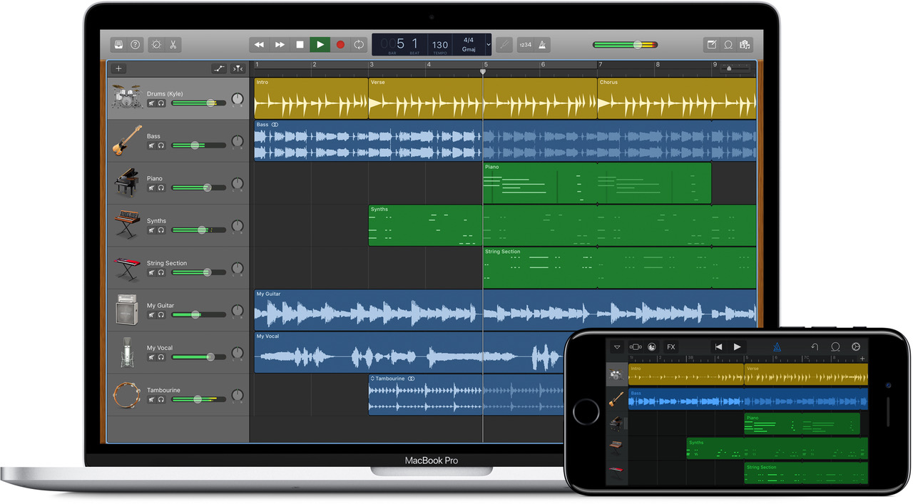
Task: Solo the My Guitar track
Action: (x=161, y=314)
